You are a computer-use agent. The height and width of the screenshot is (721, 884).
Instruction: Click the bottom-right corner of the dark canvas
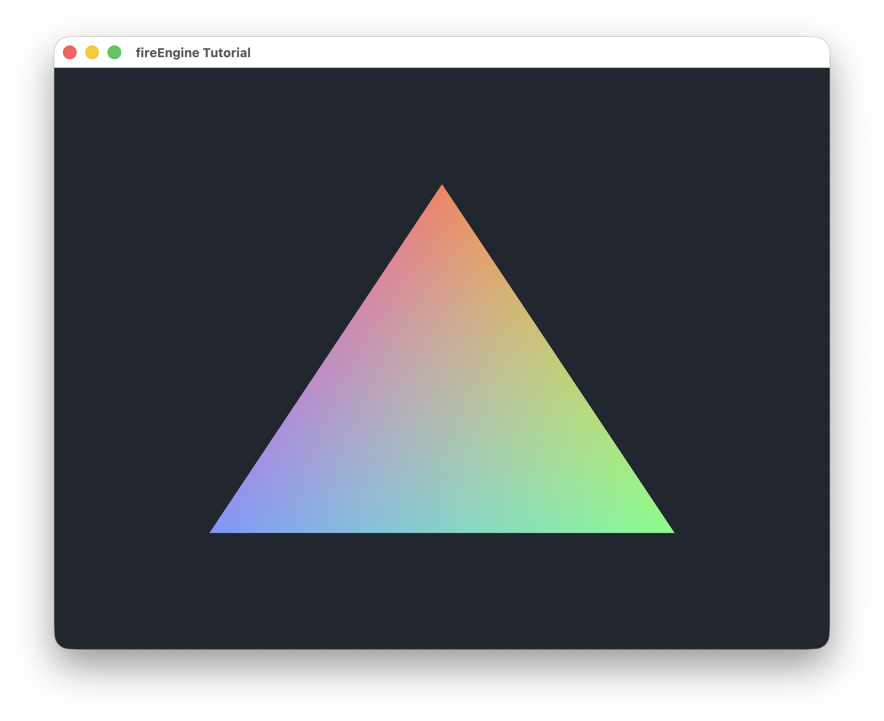click(824, 643)
